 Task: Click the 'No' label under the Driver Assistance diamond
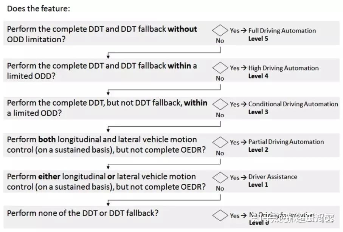[220, 188]
